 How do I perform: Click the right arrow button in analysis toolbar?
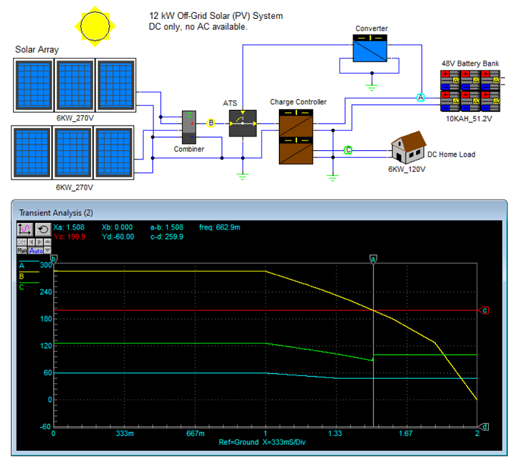(x=40, y=241)
